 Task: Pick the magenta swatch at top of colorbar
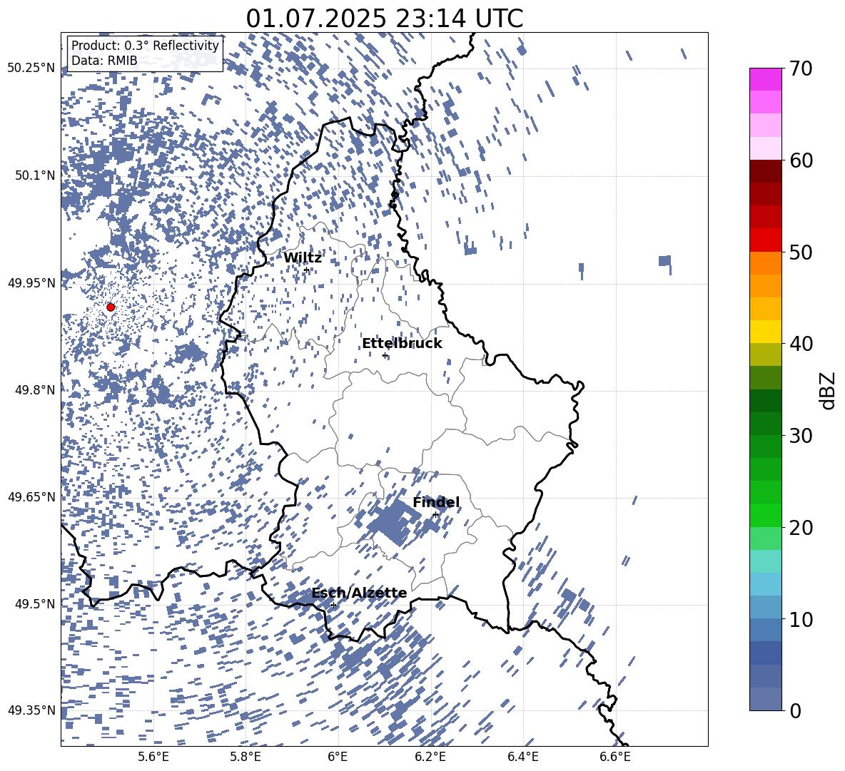765,79
